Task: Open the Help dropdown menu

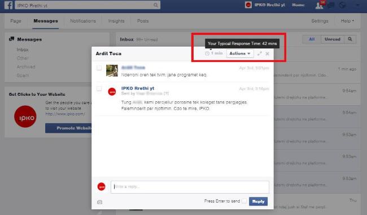Action: click(x=347, y=21)
